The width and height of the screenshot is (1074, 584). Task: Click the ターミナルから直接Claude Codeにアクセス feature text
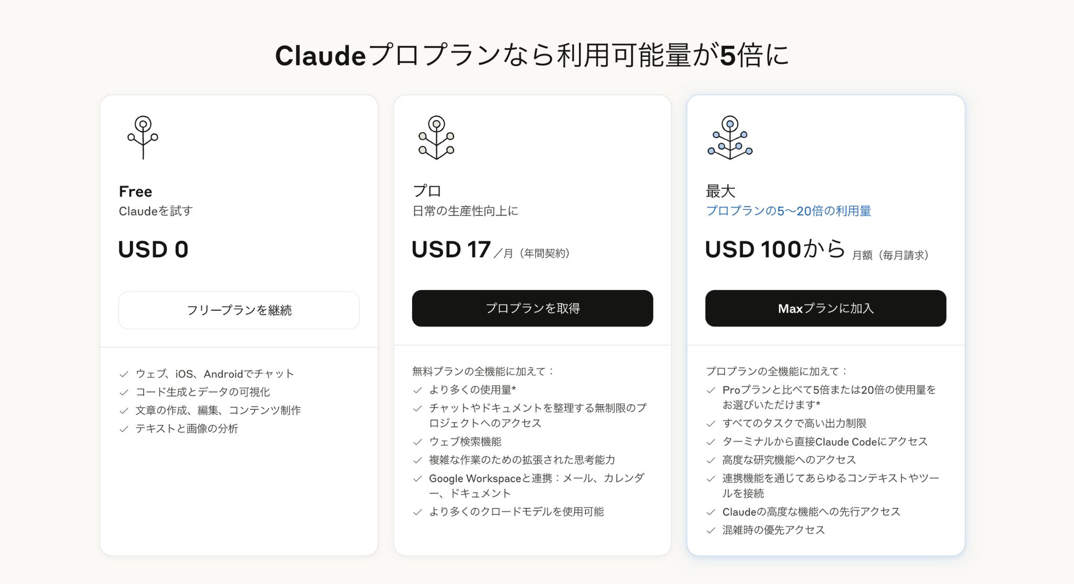825,442
